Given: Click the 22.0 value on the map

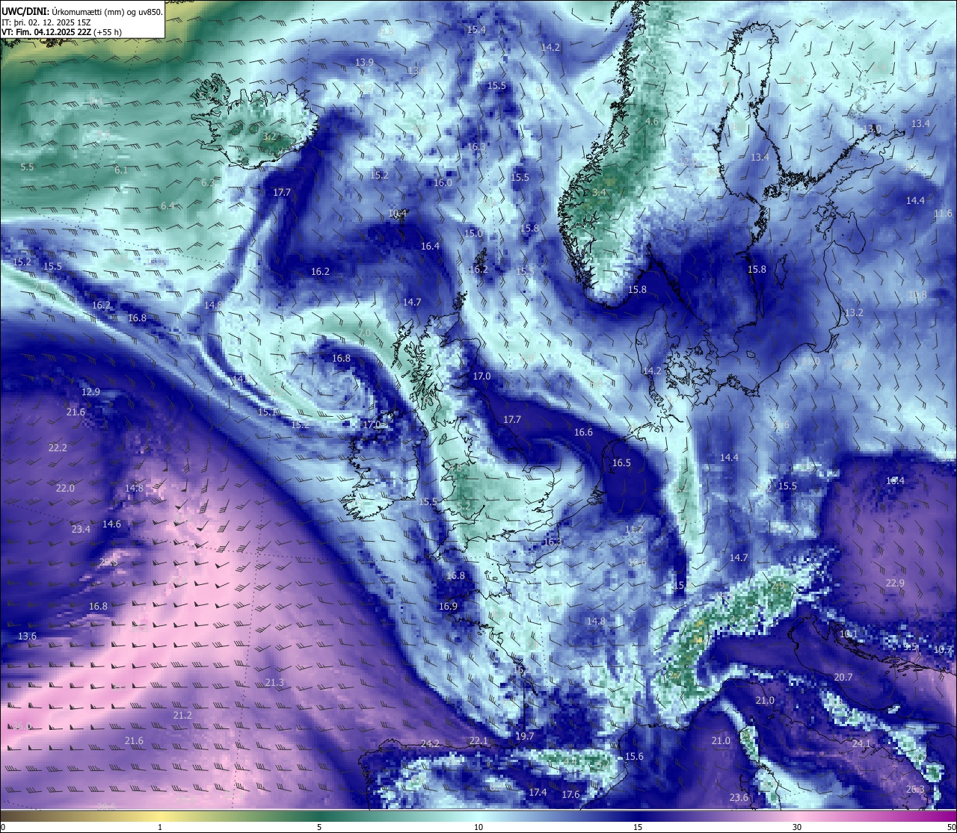Looking at the screenshot, I should tap(65, 488).
